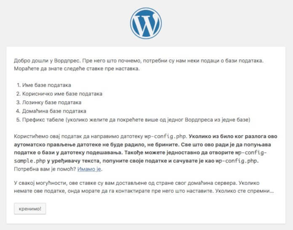Click the "Потребна вам је помоћ?" text
293x230 pixels.
click(x=44, y=169)
